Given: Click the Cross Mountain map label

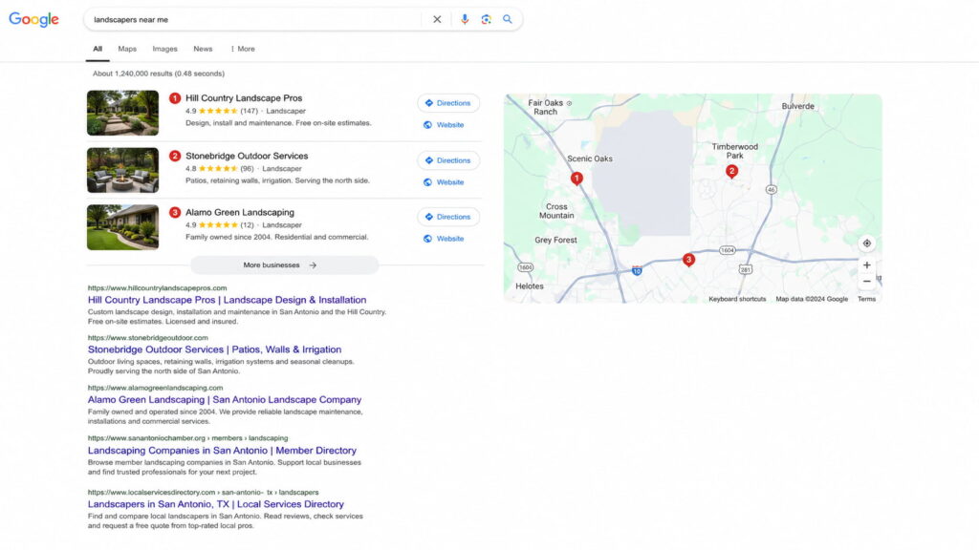Looking at the screenshot, I should [556, 211].
